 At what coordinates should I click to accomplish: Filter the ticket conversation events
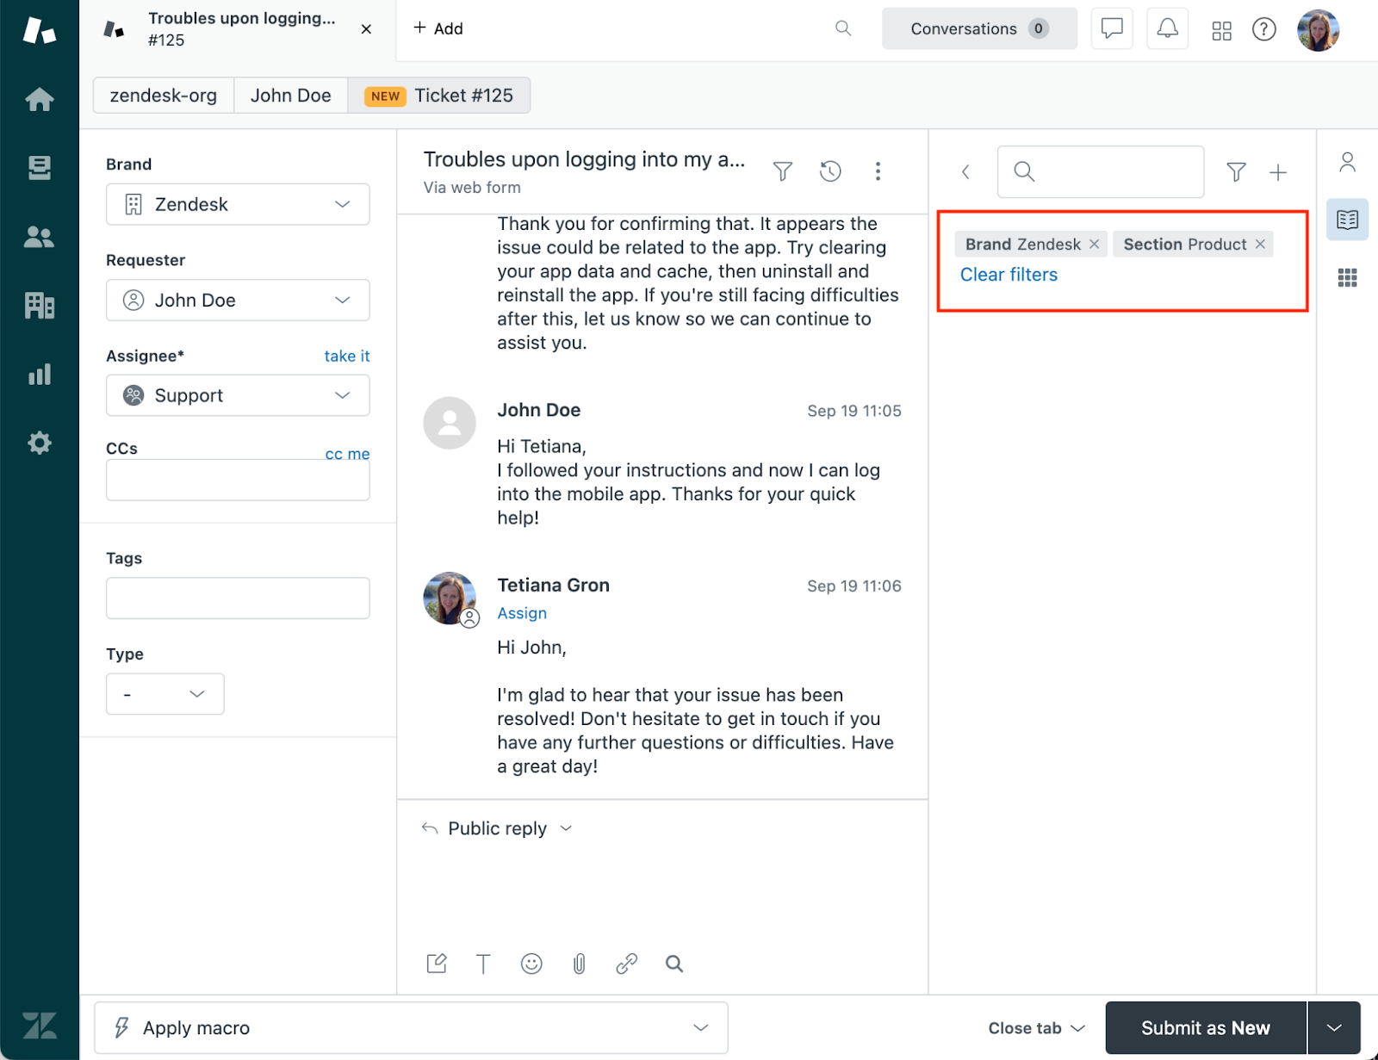coord(783,171)
